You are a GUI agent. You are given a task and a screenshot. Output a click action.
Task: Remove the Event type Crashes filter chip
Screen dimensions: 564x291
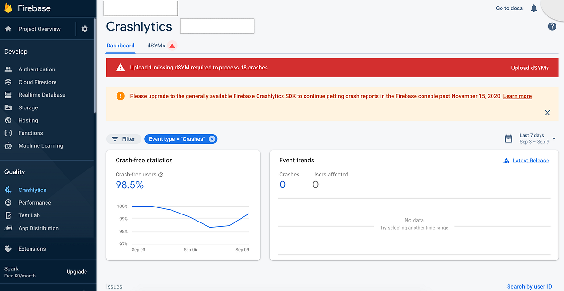pyautogui.click(x=212, y=139)
